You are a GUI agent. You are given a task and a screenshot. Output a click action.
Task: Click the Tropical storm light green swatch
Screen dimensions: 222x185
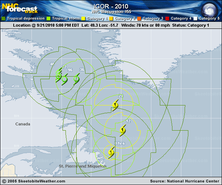(x=48, y=18)
